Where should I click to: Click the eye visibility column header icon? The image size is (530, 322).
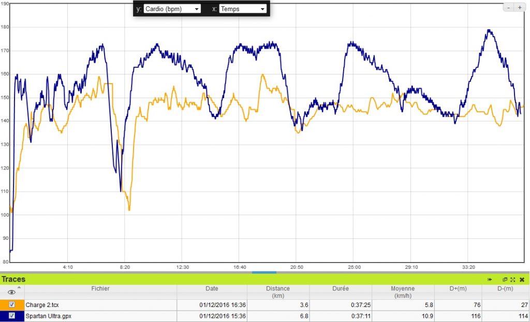pyautogui.click(x=11, y=292)
